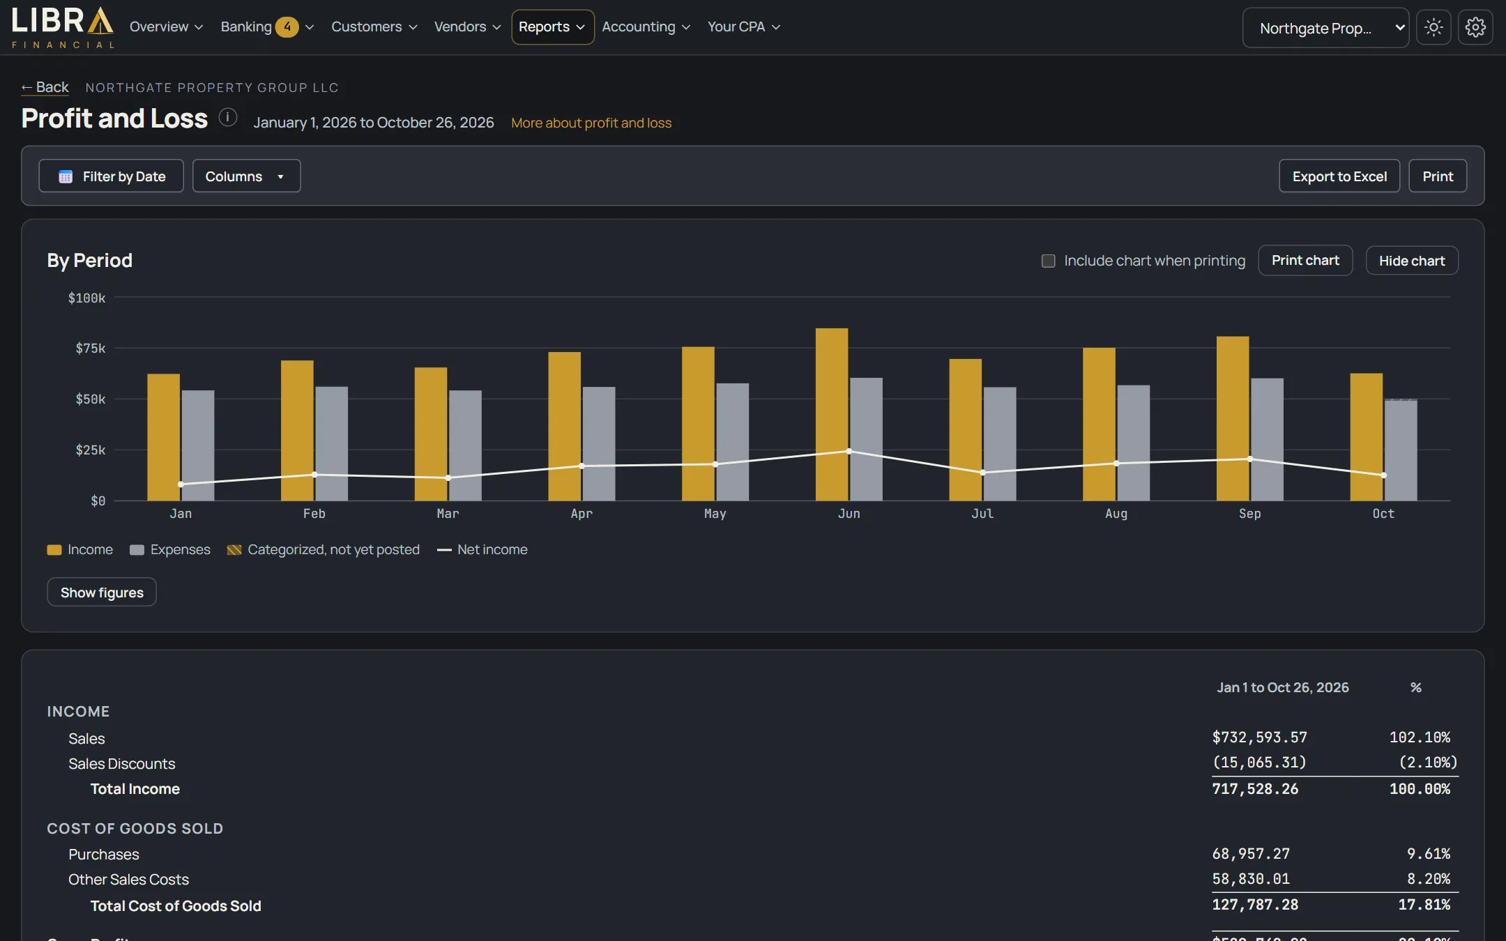Image resolution: width=1506 pixels, height=941 pixels.
Task: Click the Print chart button
Action: click(x=1305, y=261)
